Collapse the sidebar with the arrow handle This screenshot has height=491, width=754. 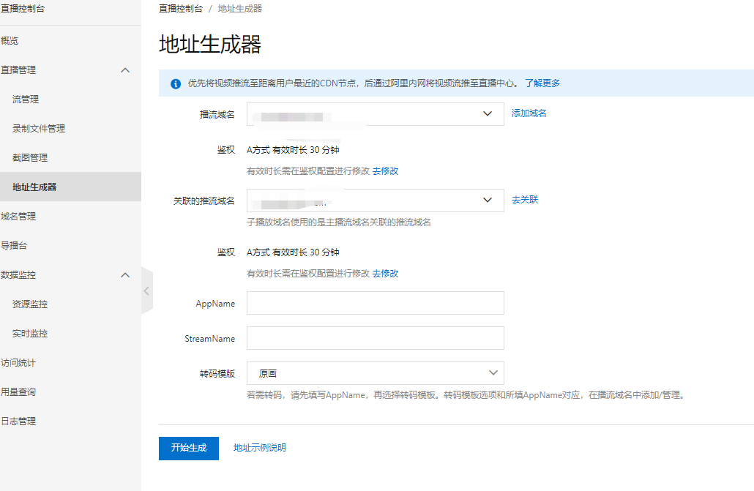146,291
